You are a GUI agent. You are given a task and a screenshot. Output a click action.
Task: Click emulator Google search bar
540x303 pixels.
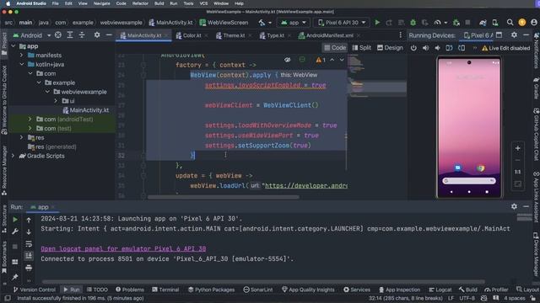click(x=469, y=181)
